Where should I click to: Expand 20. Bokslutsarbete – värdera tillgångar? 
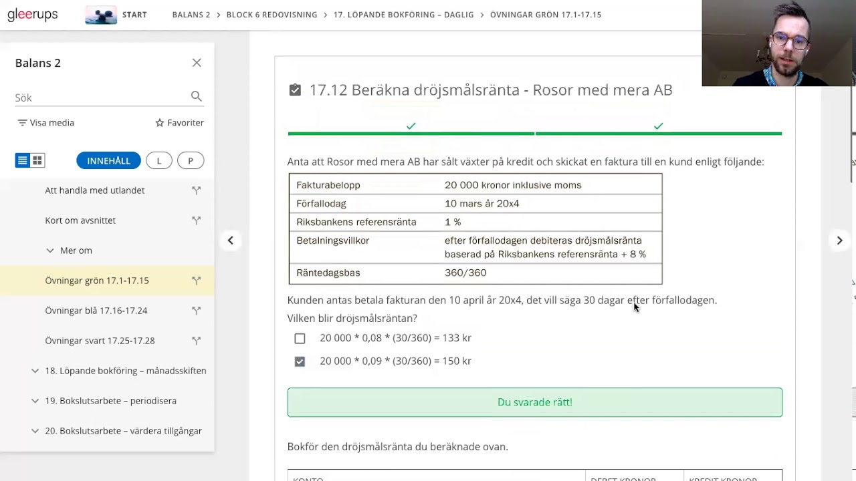coord(35,431)
